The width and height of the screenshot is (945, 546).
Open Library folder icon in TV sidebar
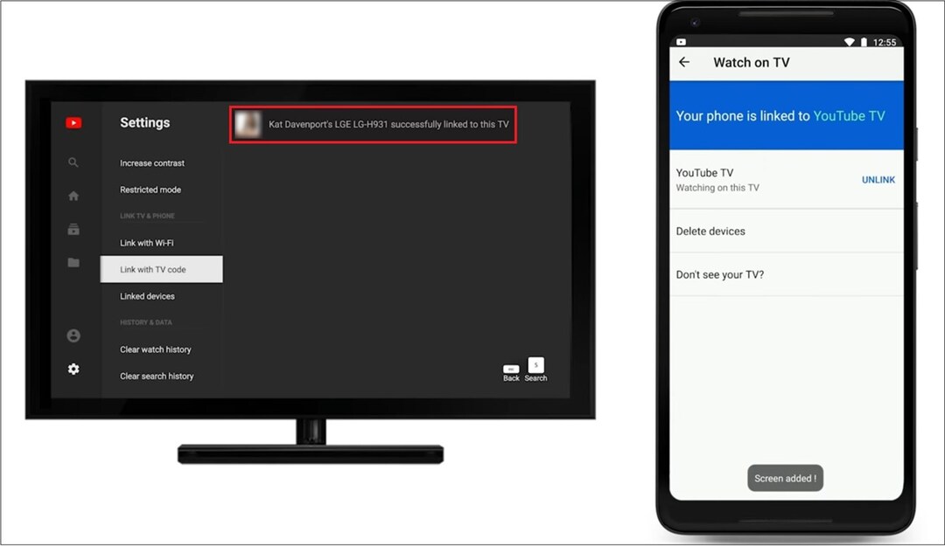73,262
